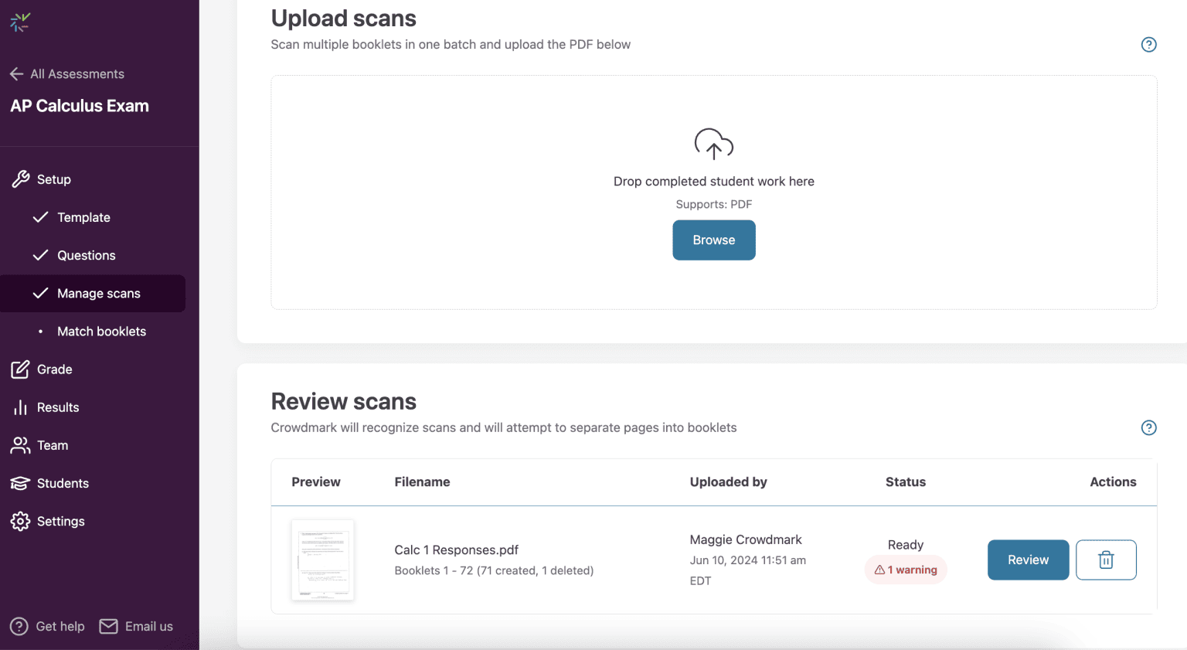Open assessment Settings gear
The width and height of the screenshot is (1187, 650).
(x=60, y=521)
